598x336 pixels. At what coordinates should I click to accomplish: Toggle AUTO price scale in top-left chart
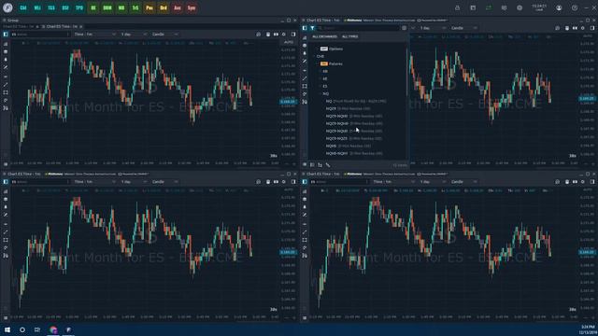(289, 42)
